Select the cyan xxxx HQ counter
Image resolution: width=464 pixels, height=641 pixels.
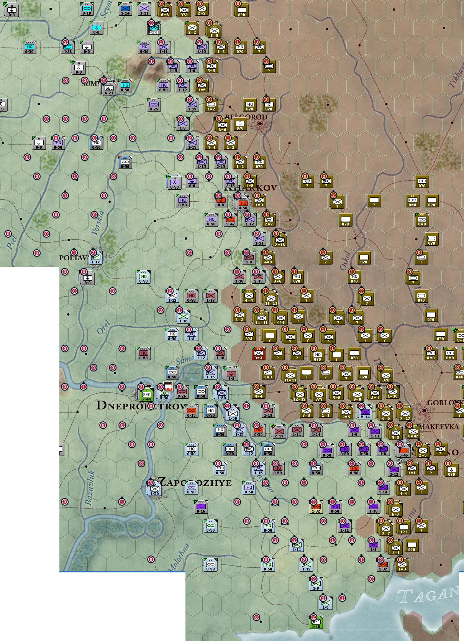coord(29,48)
